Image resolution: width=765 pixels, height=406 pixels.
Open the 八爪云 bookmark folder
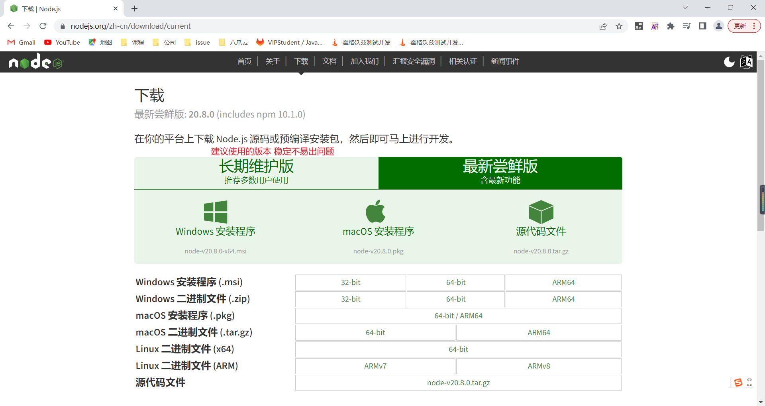coord(233,42)
